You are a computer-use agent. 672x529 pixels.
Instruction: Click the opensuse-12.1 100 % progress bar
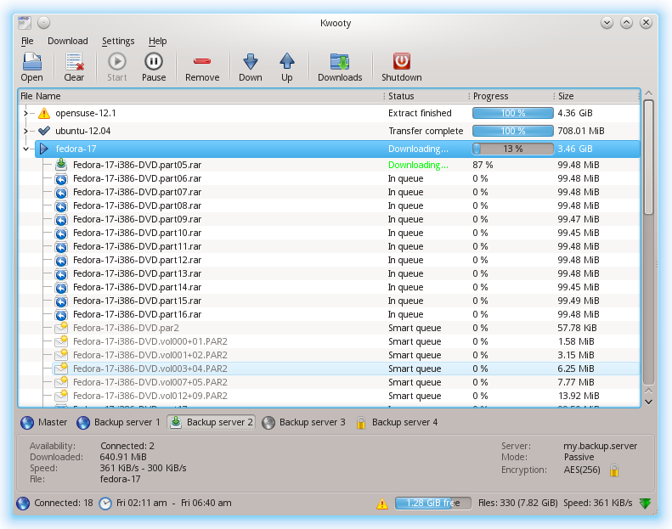512,113
